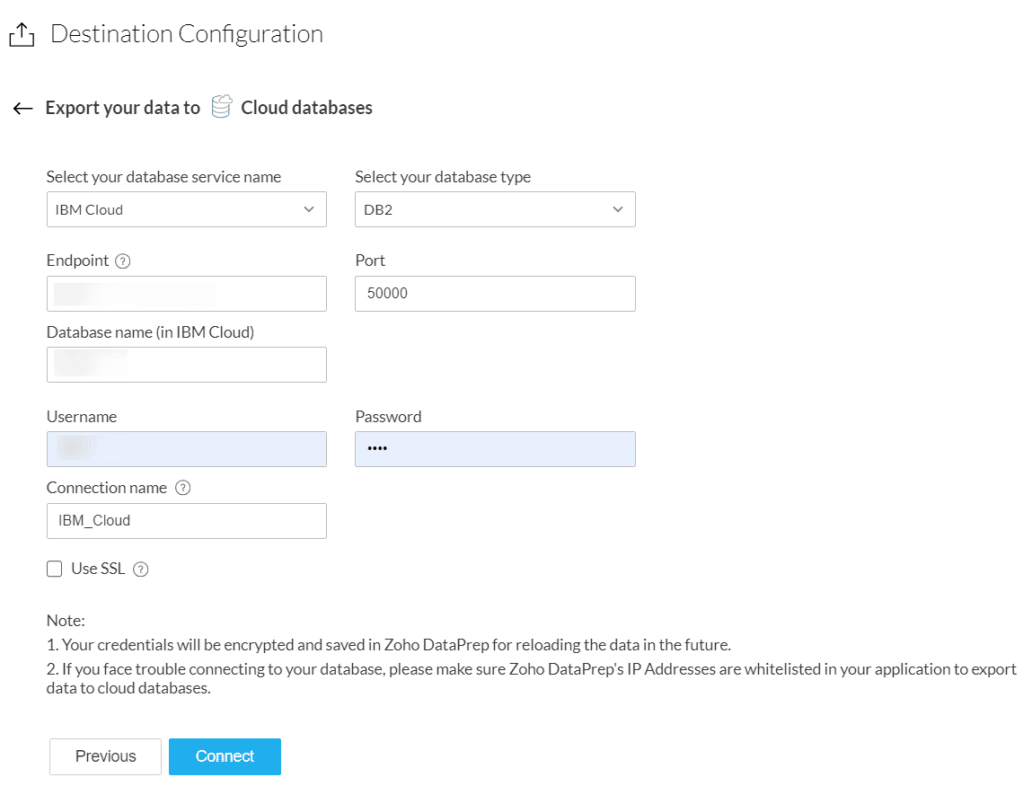
Task: Click the Port field showing 50000
Action: [x=495, y=294]
